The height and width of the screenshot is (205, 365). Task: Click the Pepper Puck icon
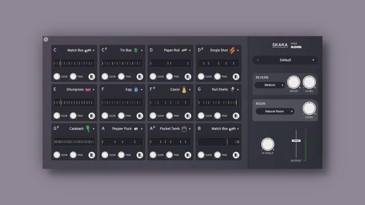pyautogui.click(x=136, y=129)
